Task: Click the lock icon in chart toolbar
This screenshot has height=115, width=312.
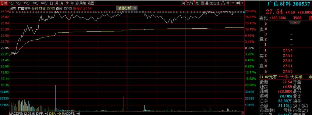Action: (223, 3)
